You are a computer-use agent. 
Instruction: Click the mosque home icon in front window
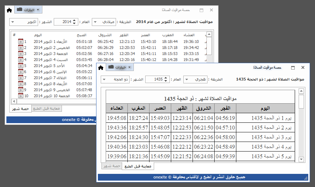(101, 68)
